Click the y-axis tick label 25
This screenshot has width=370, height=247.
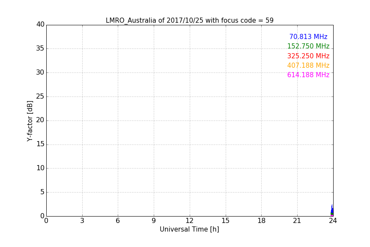(40, 96)
